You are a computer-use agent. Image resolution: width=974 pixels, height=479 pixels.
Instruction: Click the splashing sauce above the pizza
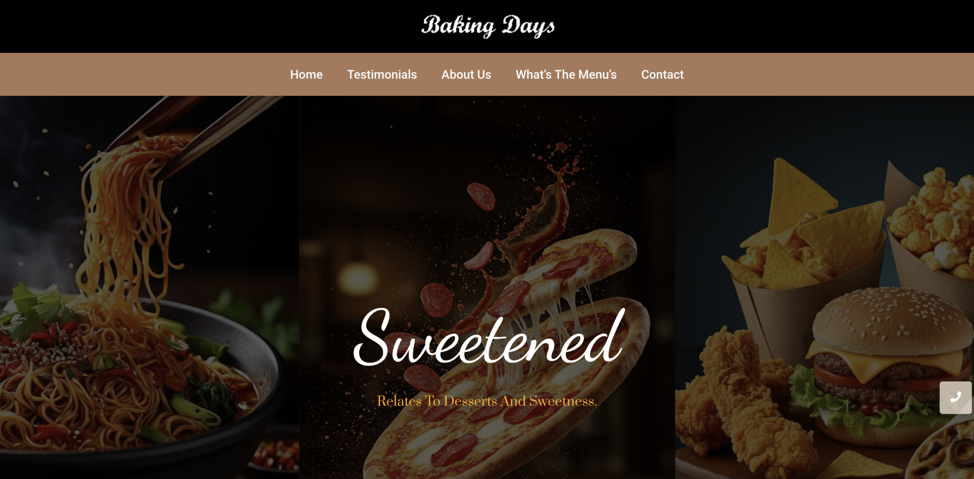pyautogui.click(x=540, y=205)
